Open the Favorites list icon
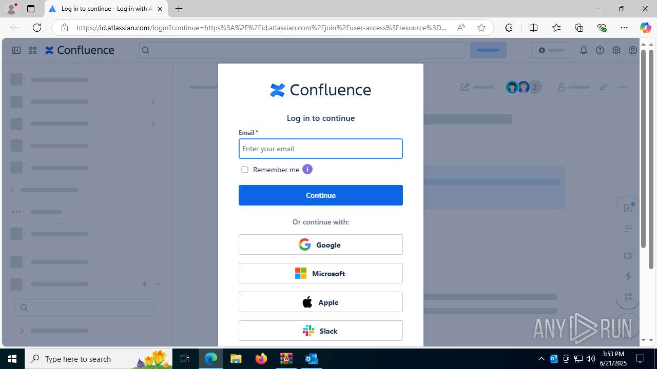This screenshot has height=369, width=657. (x=556, y=28)
